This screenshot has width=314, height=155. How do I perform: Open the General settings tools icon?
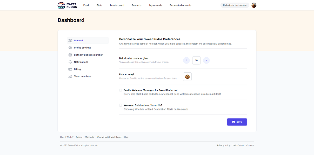pyautogui.click(x=70, y=41)
